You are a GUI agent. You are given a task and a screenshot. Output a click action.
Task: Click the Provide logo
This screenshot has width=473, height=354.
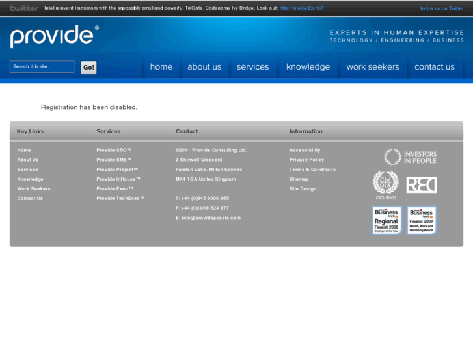pyautogui.click(x=55, y=36)
